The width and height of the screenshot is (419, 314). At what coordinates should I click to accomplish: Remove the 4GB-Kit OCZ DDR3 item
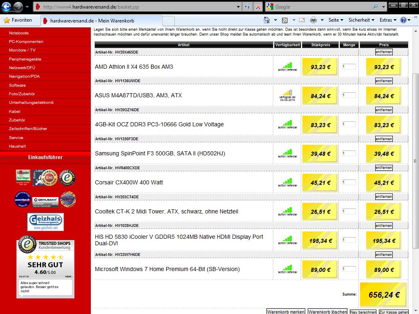[x=384, y=110]
